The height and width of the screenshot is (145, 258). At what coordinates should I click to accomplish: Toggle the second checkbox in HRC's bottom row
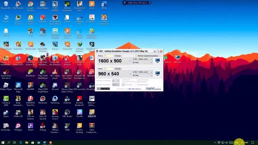point(136,85)
